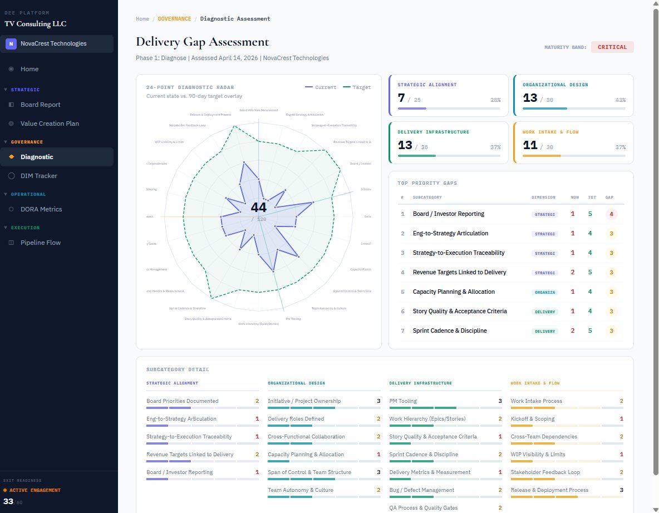
Task: Click the page vertical scrollbar
Action: [656, 241]
